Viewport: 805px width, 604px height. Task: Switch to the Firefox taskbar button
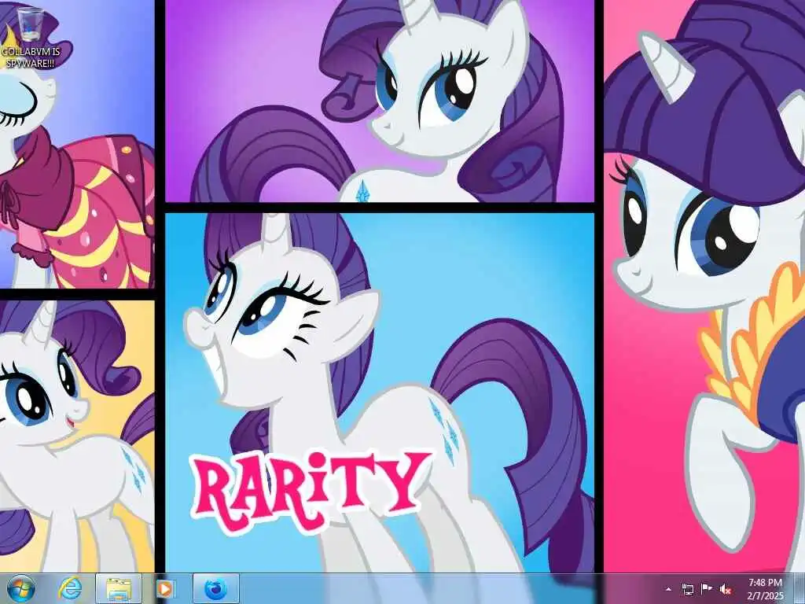click(216, 588)
